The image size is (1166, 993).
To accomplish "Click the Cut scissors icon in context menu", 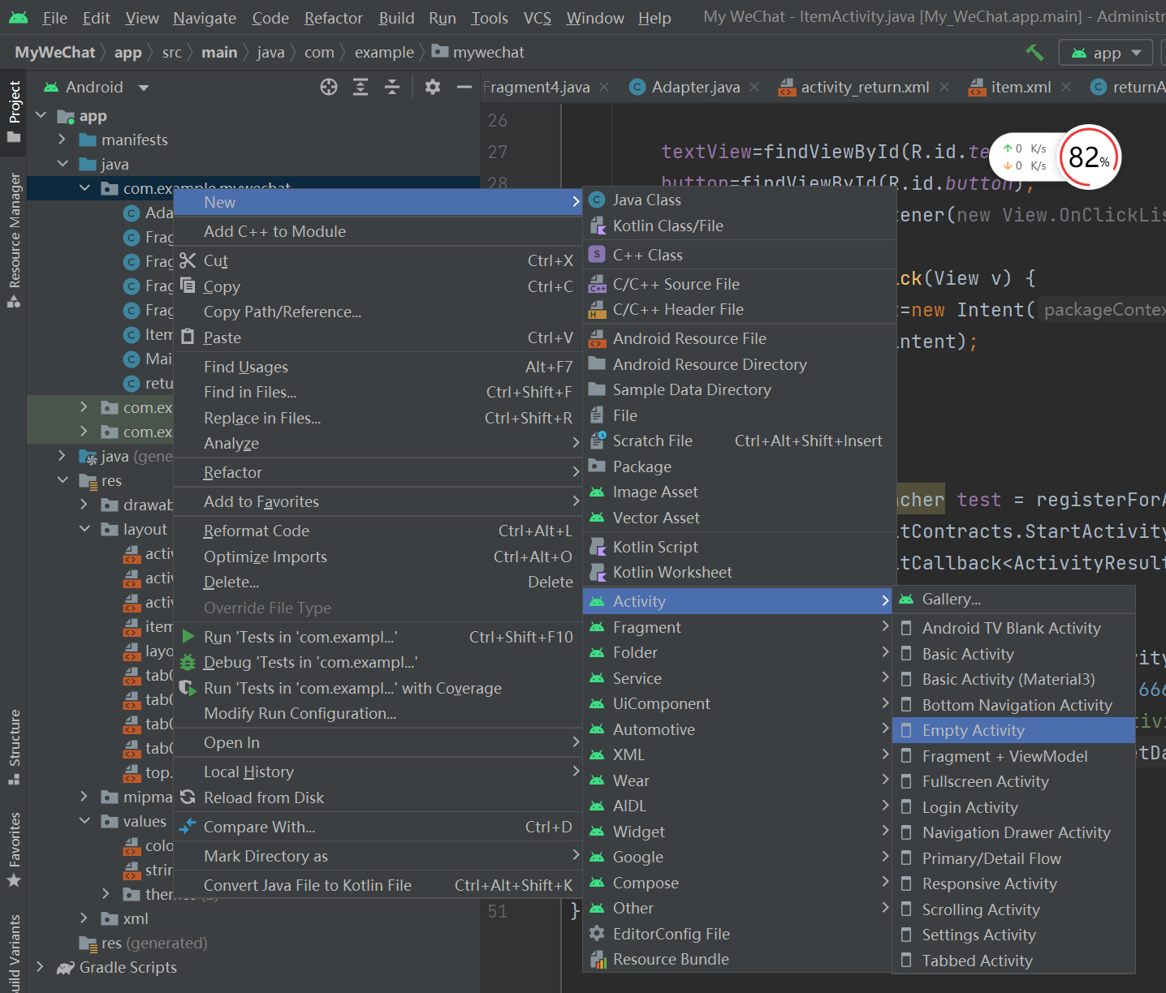I will [x=188, y=260].
